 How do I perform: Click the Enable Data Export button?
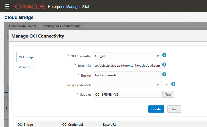click(x=22, y=26)
